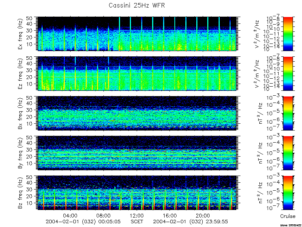The width and height of the screenshot is (302, 227).
Task: Click the Bz panel color scale bar
Action: (x=288, y=193)
